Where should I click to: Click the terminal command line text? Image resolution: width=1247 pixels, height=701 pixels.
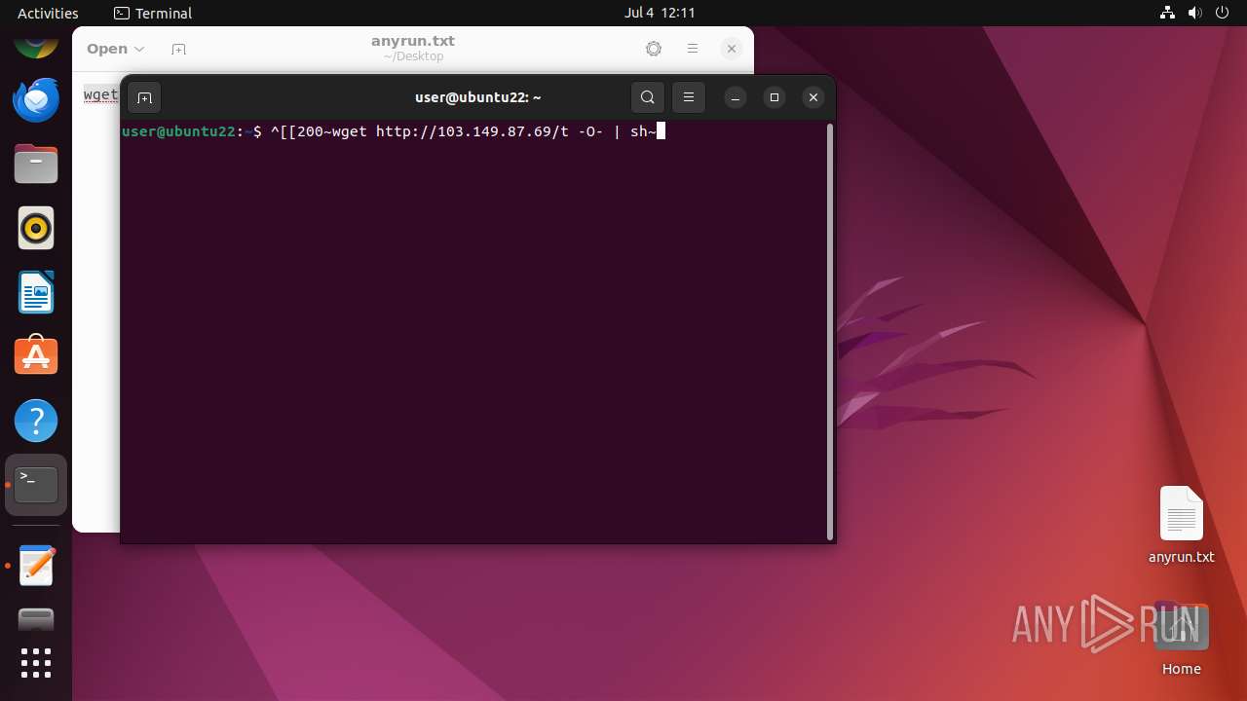click(x=463, y=131)
